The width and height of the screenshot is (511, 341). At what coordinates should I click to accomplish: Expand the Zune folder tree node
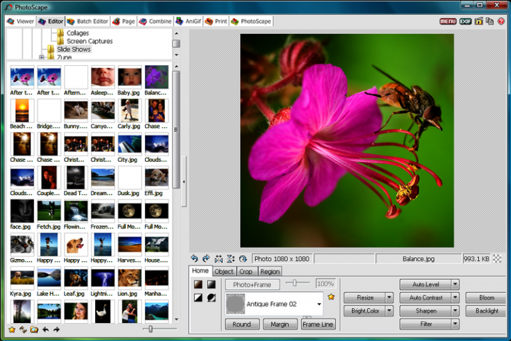click(41, 57)
